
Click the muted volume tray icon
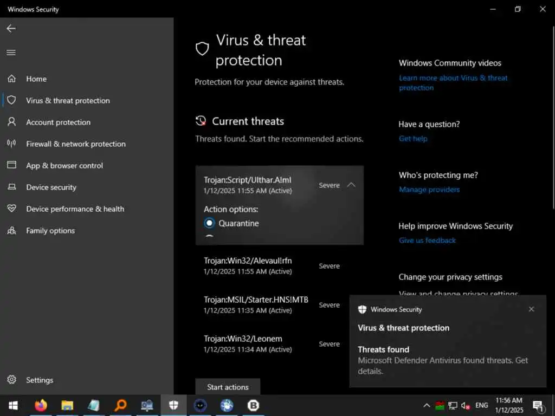point(466,405)
